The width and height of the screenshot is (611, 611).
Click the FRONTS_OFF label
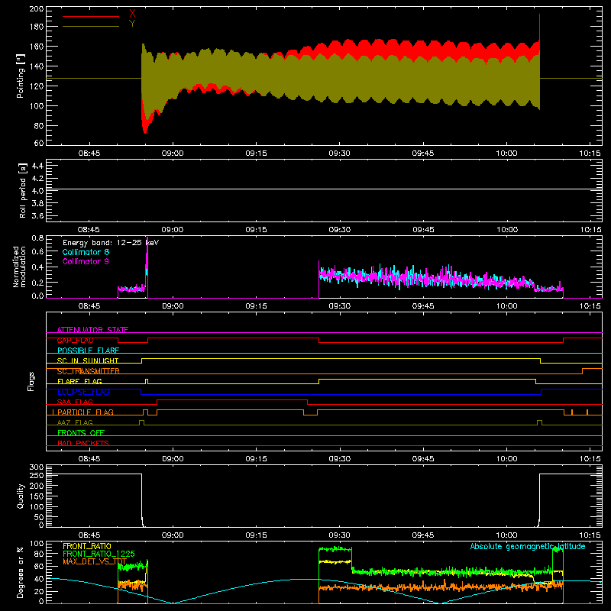[81, 432]
